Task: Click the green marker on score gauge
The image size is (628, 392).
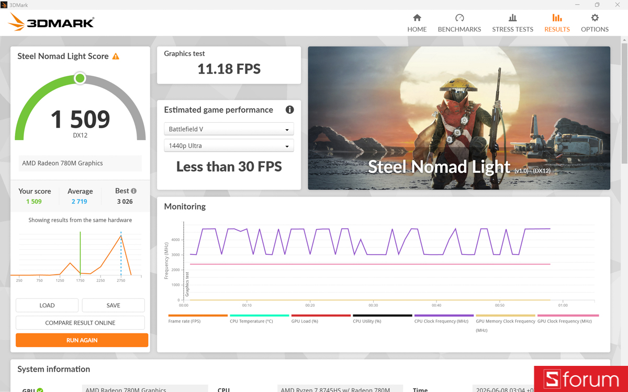Action: (80, 78)
